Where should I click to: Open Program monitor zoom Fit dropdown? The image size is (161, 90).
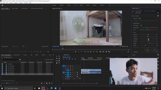(64, 46)
